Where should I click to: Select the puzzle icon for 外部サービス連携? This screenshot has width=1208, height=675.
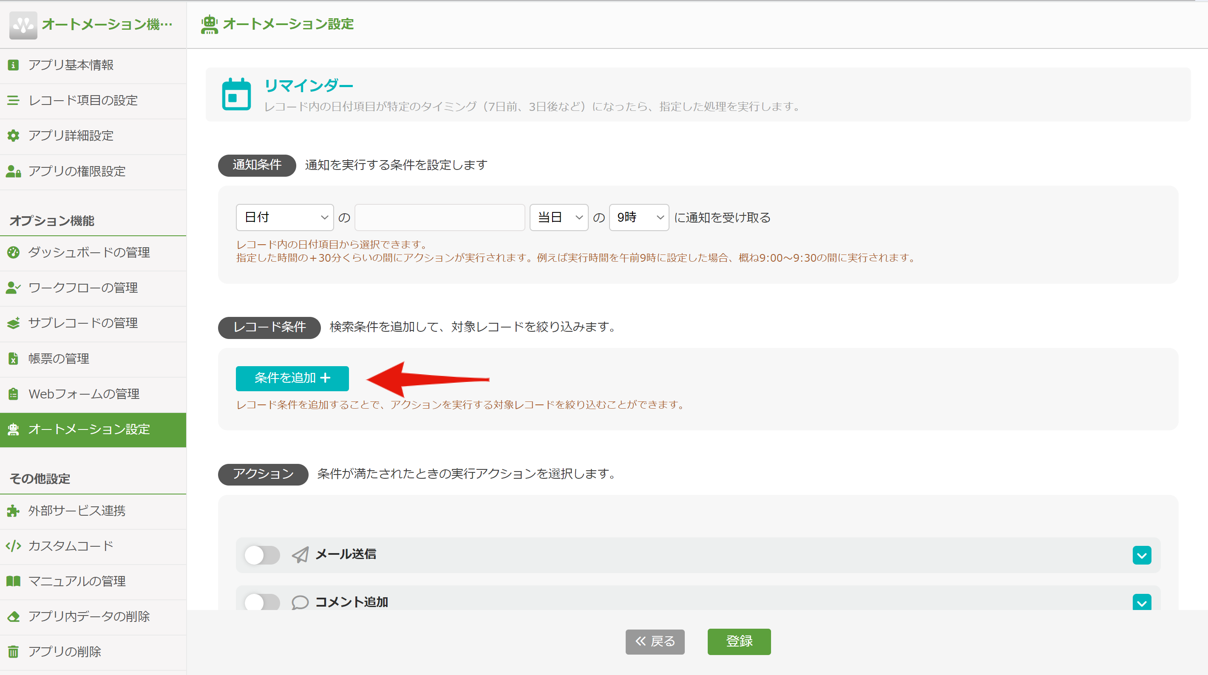click(13, 511)
